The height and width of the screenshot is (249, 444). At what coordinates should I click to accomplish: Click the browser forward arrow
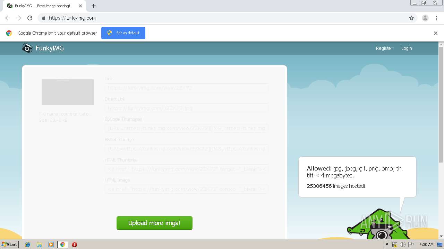[19, 18]
